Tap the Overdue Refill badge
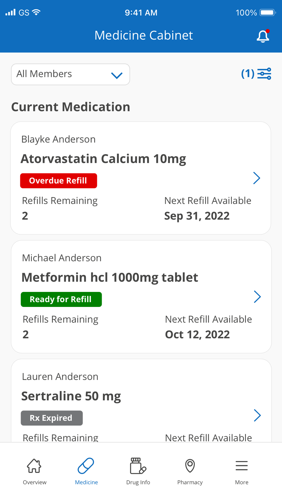The image size is (282, 502). point(59,181)
